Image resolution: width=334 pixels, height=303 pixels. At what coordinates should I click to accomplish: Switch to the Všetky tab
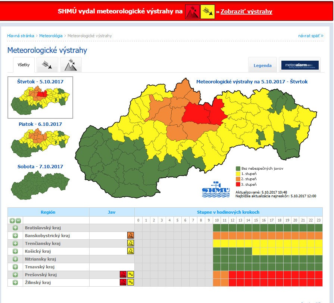coord(24,65)
